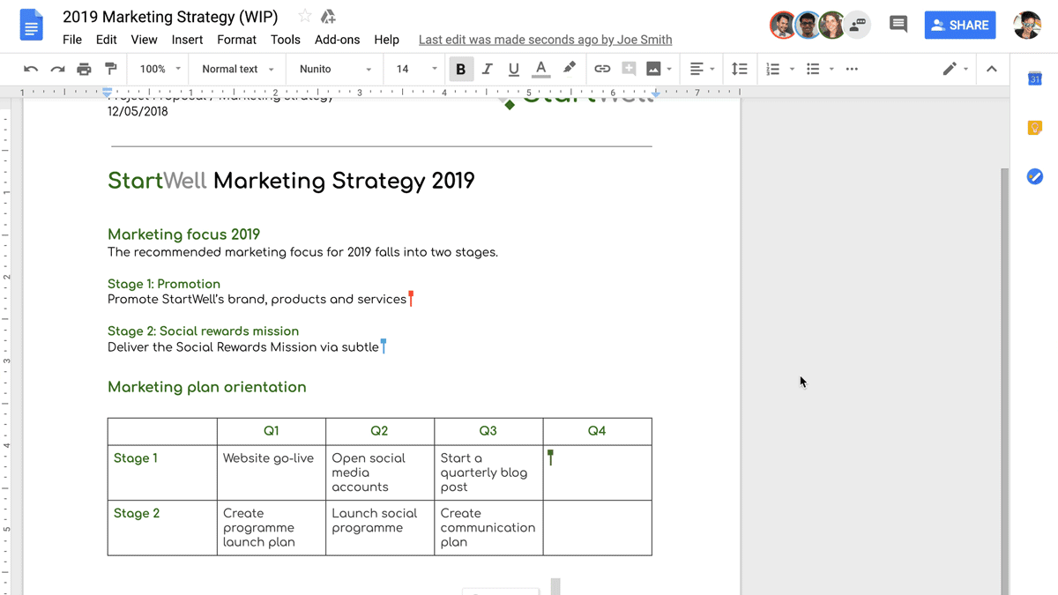Toggle underline formatting
The image size is (1058, 595).
(x=513, y=69)
